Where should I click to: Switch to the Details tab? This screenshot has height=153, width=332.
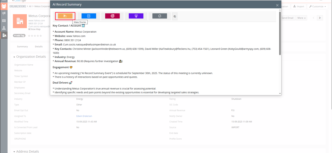[39, 46]
